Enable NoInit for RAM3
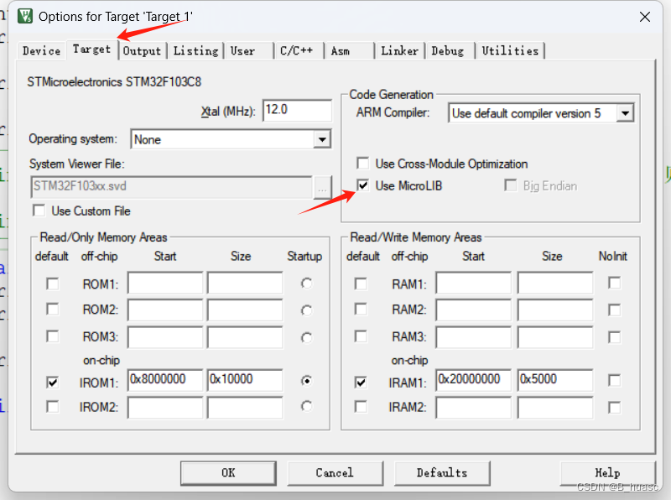 click(x=615, y=338)
